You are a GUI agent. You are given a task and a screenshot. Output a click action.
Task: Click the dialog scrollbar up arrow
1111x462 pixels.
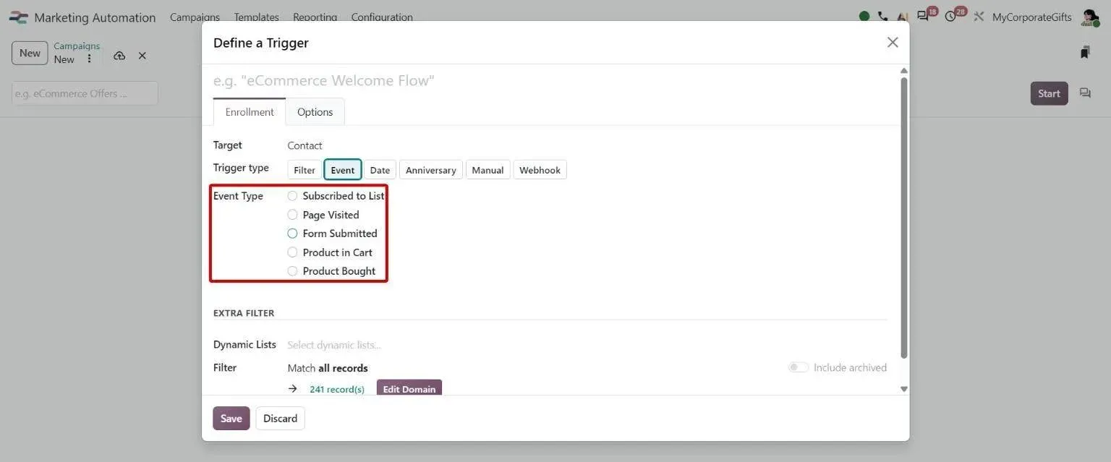(903, 70)
